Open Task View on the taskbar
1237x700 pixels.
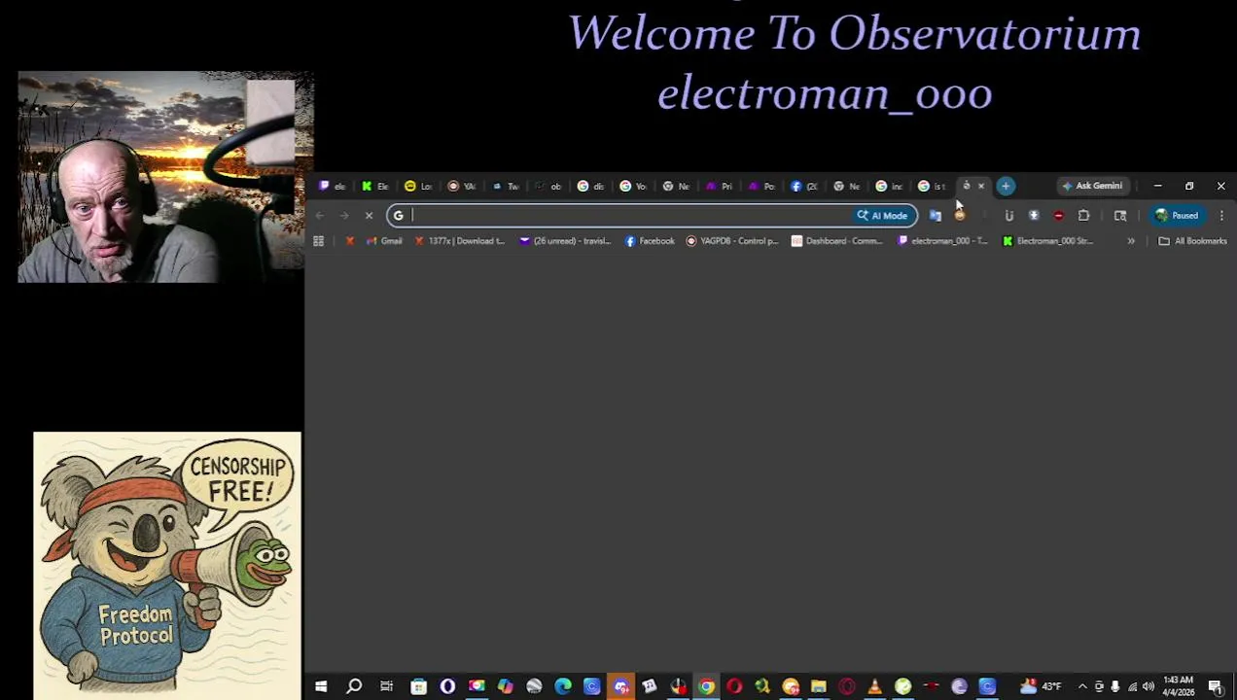point(386,687)
